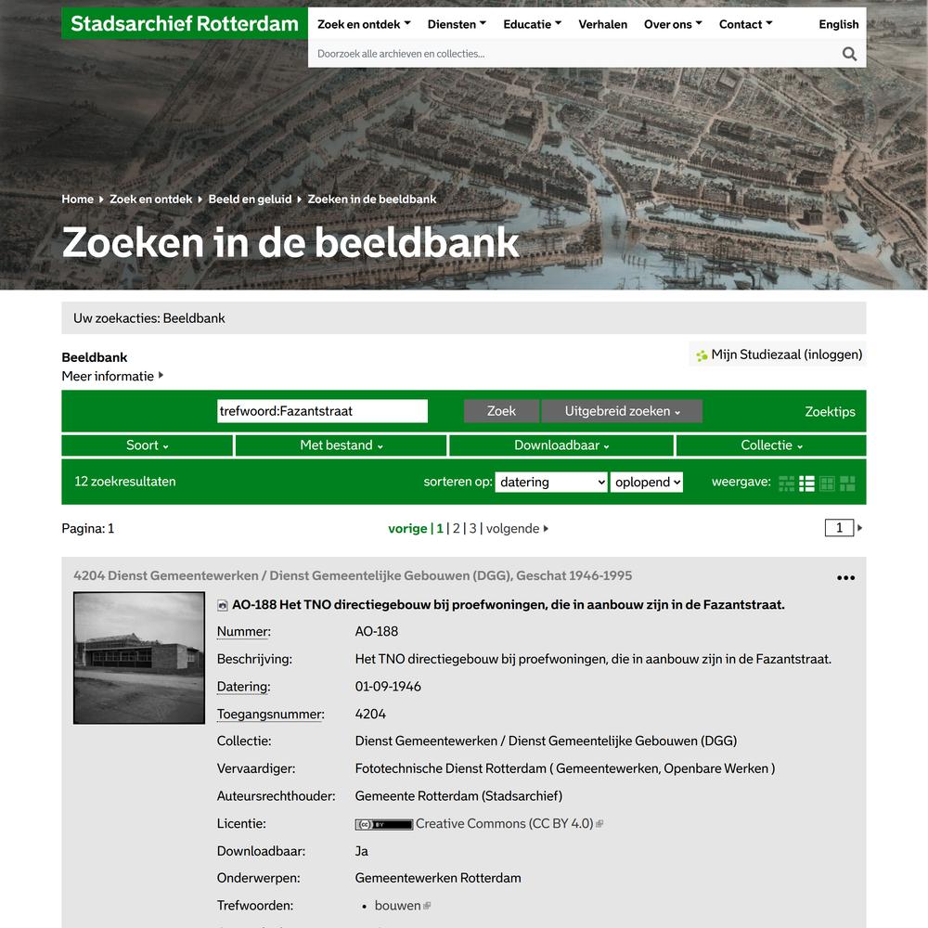Image resolution: width=928 pixels, height=928 pixels.
Task: Open the Zoek en ontdek menu
Action: coord(364,24)
